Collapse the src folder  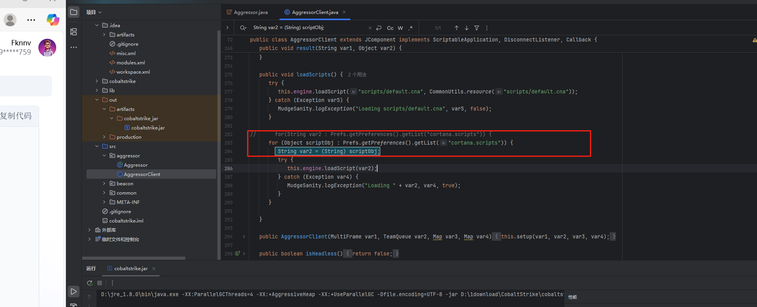(97, 146)
